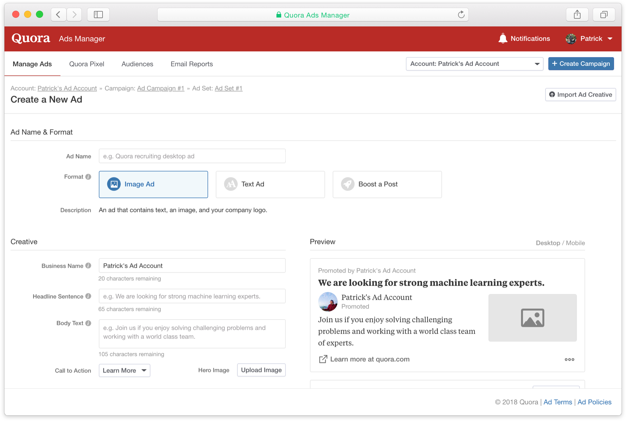Click the preview advertiser avatar
The image size is (626, 421).
pos(328,302)
